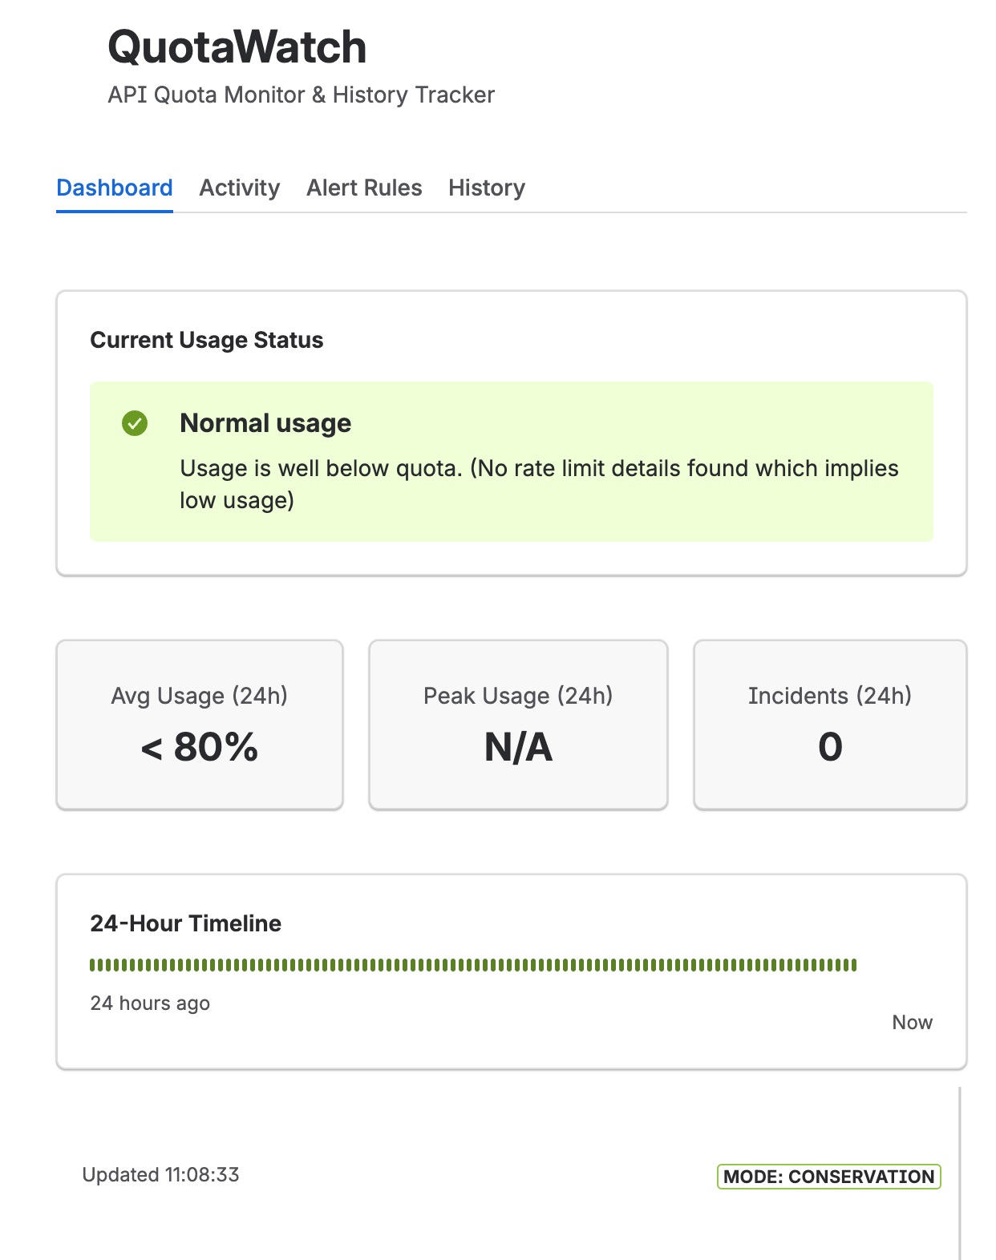Click the green checkmark status icon
The width and height of the screenshot is (996, 1260).
135,423
